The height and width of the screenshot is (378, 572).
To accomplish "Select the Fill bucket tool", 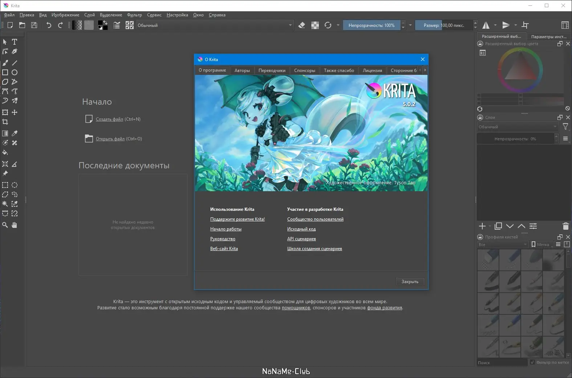I will coord(5,152).
